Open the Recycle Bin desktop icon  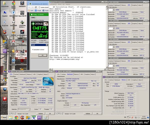[5, 23]
